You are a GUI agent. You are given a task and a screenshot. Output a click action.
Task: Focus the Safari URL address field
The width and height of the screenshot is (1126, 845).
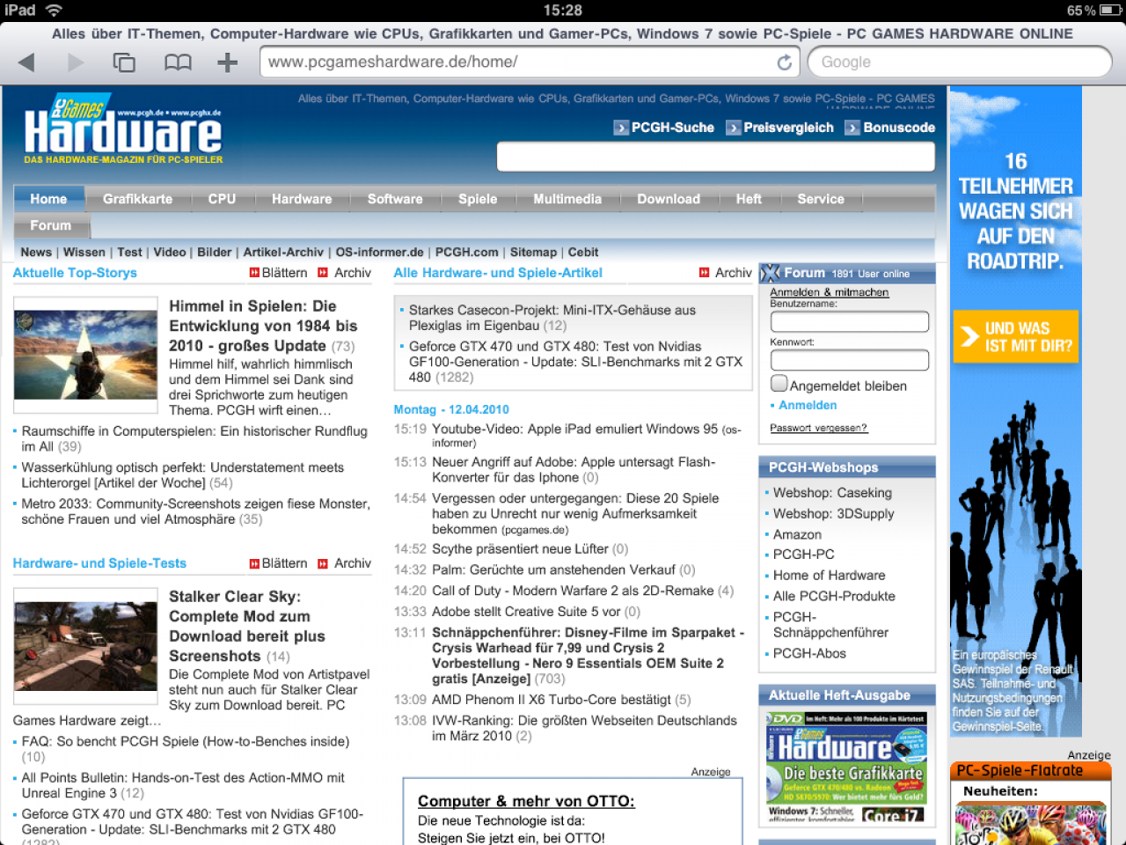coord(519,62)
